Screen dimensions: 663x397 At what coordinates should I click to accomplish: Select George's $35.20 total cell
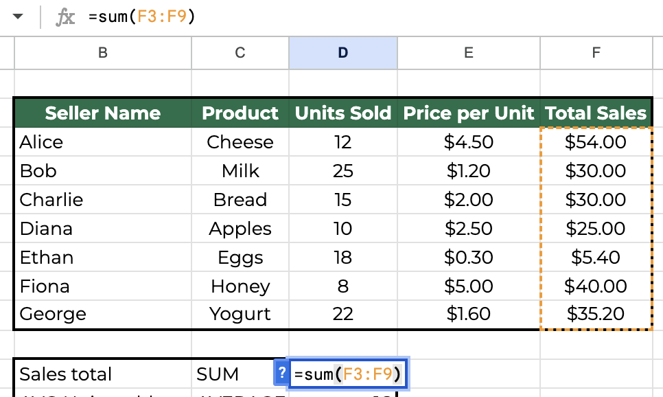pyautogui.click(x=596, y=315)
